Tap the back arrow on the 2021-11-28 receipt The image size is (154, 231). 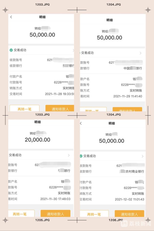pos(11,17)
